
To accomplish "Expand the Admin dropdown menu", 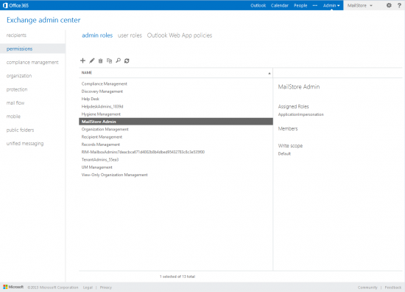I will [x=331, y=5].
